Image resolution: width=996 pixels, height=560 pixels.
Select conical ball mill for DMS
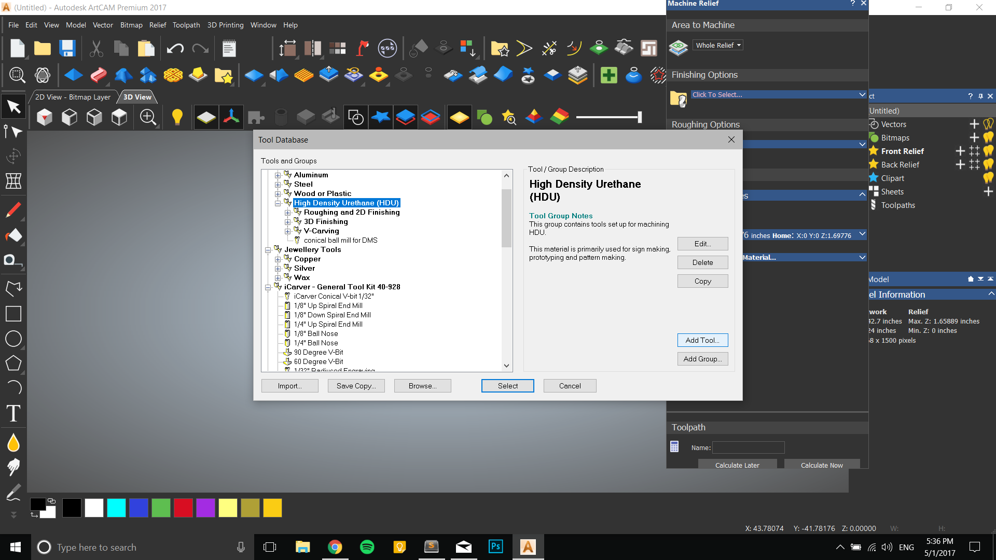(x=340, y=240)
